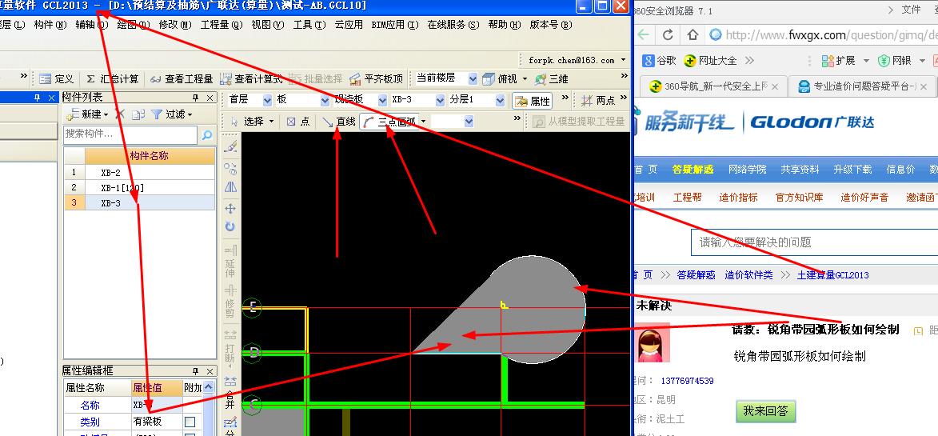Screen dimensions: 938x436
Task: Click the 合并 merge tool
Action: click(230, 392)
